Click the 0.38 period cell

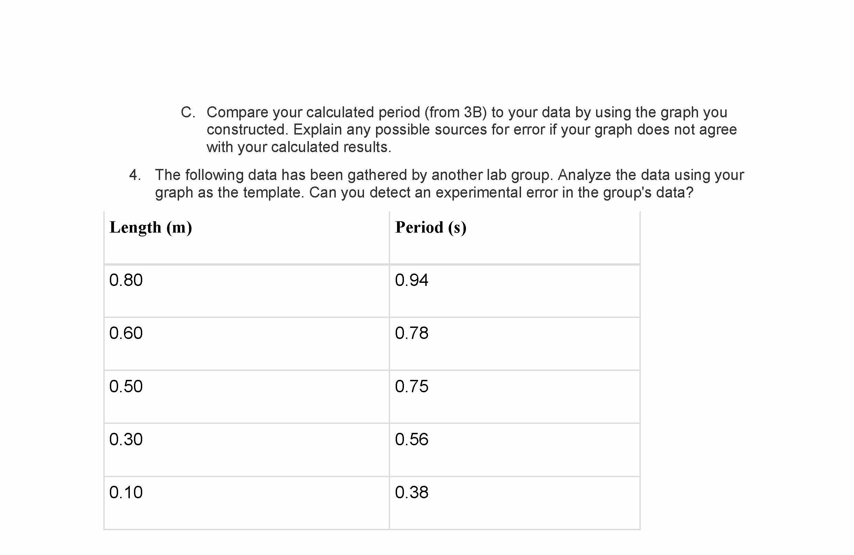point(412,492)
